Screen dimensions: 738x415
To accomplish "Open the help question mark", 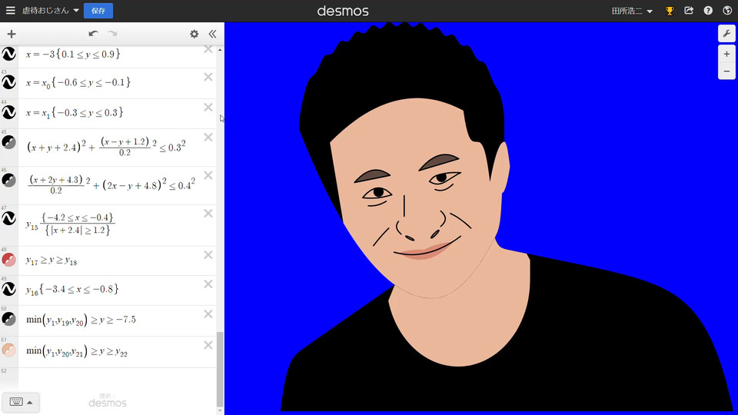I will point(708,11).
